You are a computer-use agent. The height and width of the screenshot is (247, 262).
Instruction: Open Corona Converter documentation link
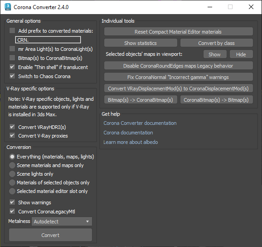[x=140, y=123]
